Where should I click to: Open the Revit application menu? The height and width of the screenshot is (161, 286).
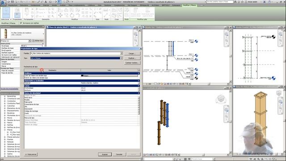coord(3,3)
